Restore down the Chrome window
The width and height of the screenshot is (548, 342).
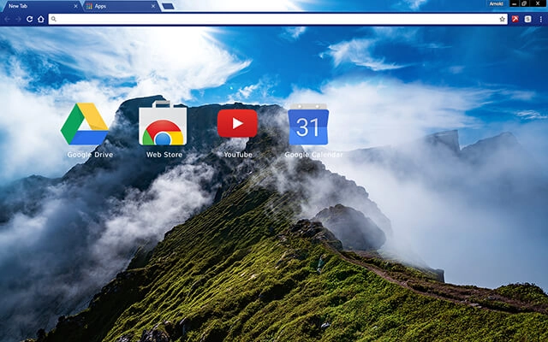524,3
